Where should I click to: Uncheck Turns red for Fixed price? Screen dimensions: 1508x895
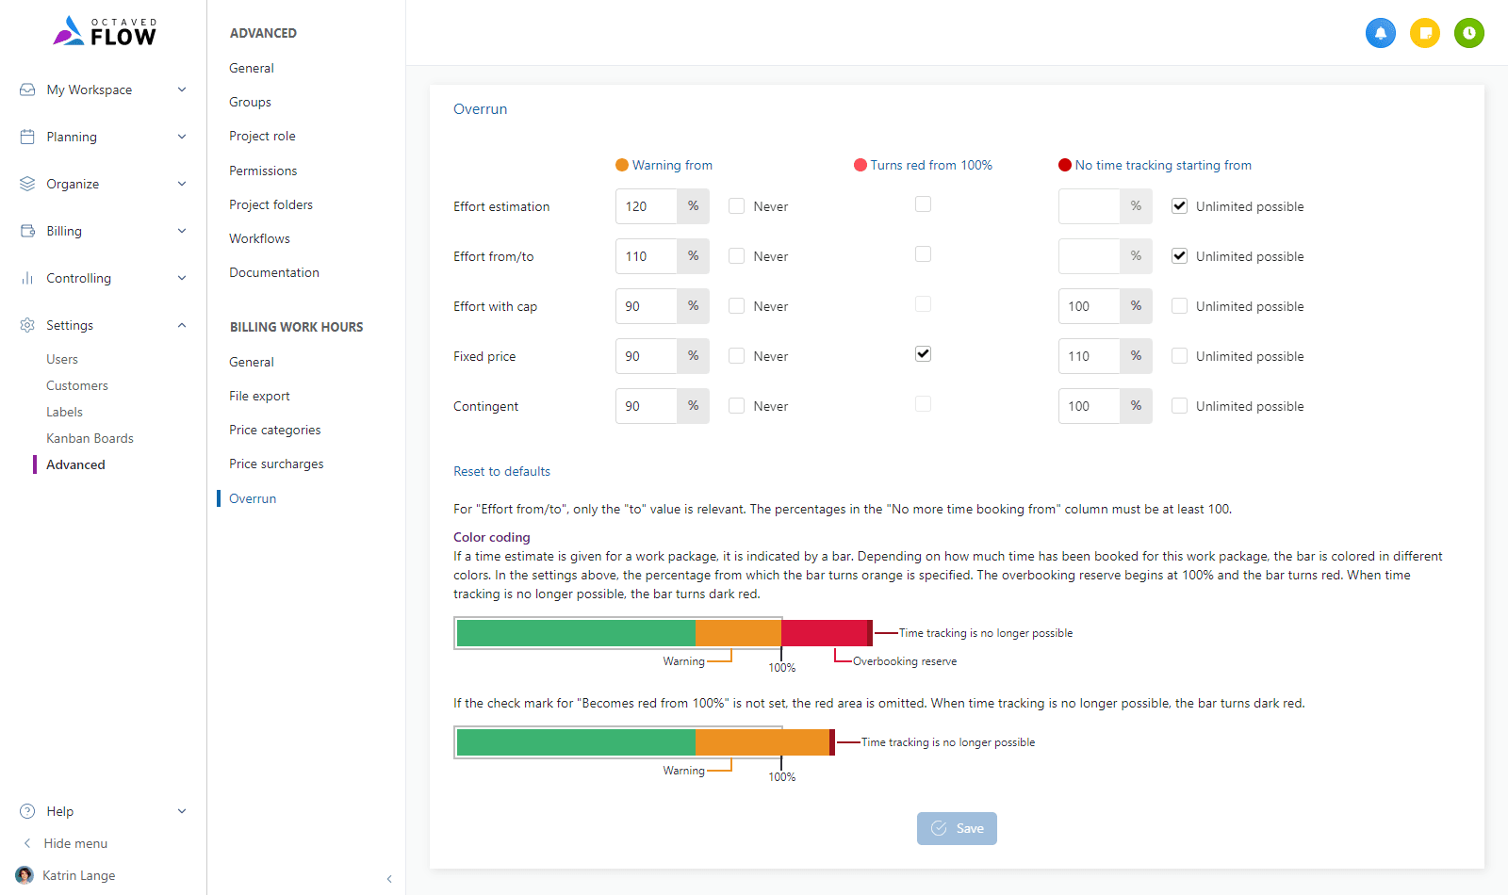tap(923, 354)
